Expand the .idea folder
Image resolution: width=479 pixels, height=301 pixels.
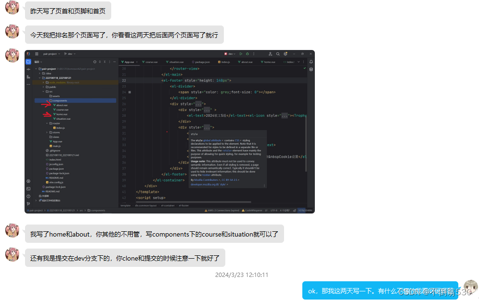[x=39, y=74]
